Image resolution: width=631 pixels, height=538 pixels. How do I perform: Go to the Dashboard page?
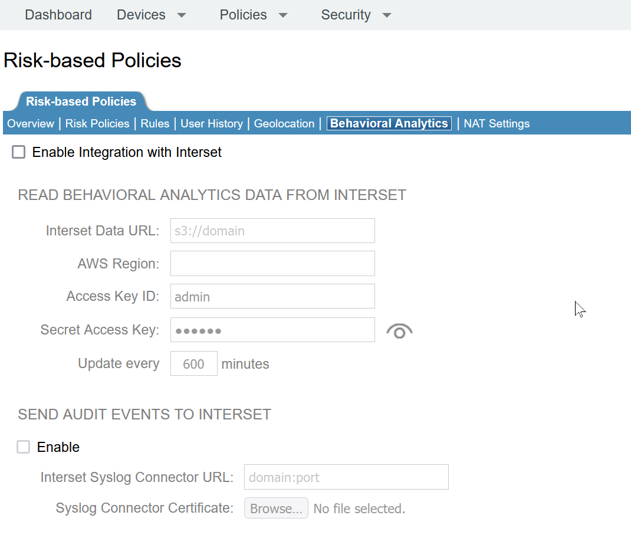coord(58,15)
